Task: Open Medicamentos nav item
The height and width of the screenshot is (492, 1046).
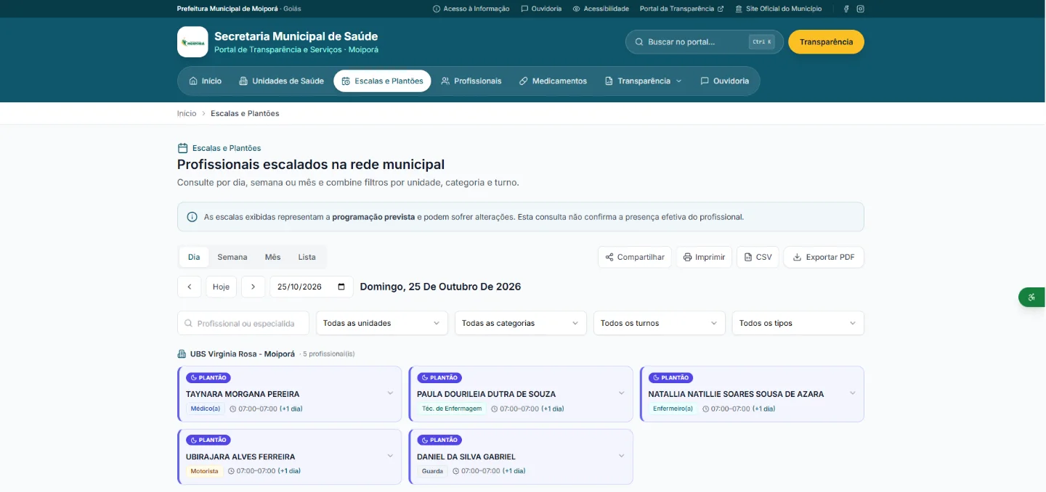Action: [553, 81]
